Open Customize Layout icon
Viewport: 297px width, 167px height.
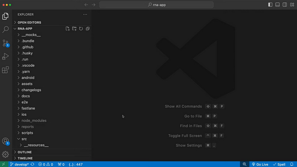(292, 5)
